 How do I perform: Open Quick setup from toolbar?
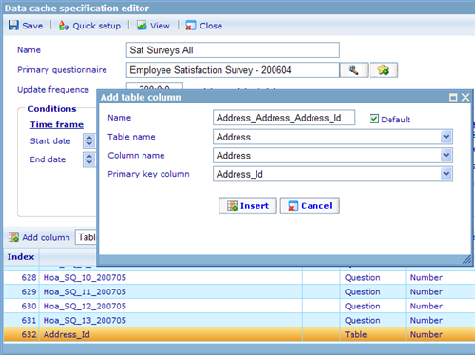(89, 26)
